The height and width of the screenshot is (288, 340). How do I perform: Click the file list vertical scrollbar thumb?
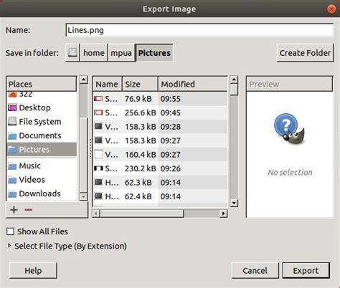(x=234, y=90)
